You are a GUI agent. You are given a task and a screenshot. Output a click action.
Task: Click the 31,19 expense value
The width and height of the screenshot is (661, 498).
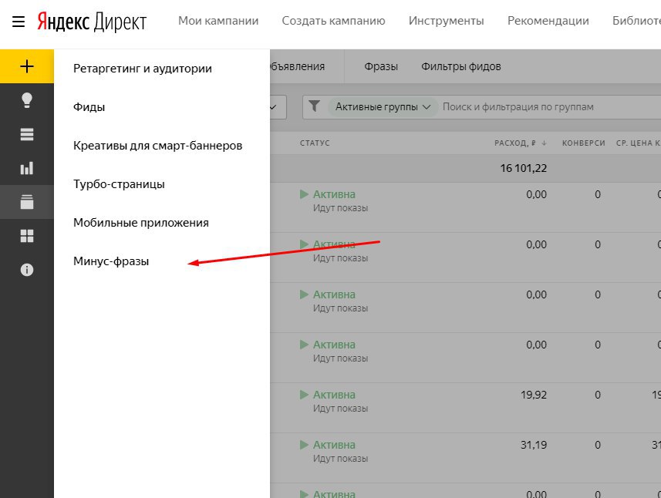pyautogui.click(x=533, y=445)
